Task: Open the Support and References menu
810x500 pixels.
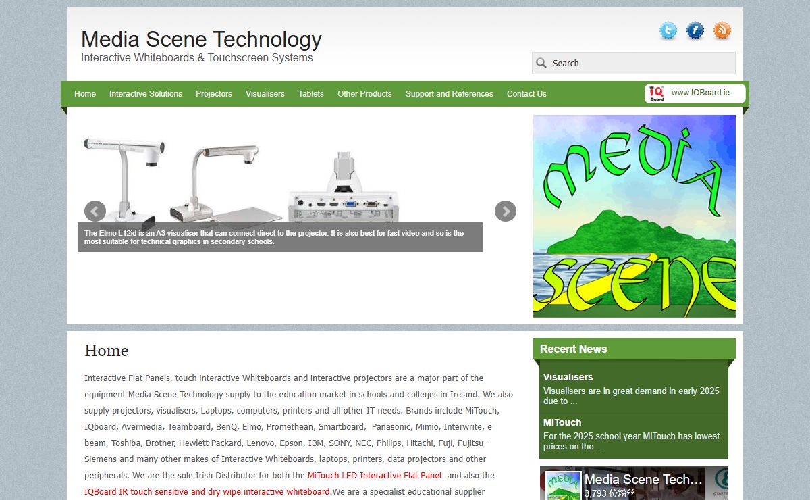Action: pos(450,94)
